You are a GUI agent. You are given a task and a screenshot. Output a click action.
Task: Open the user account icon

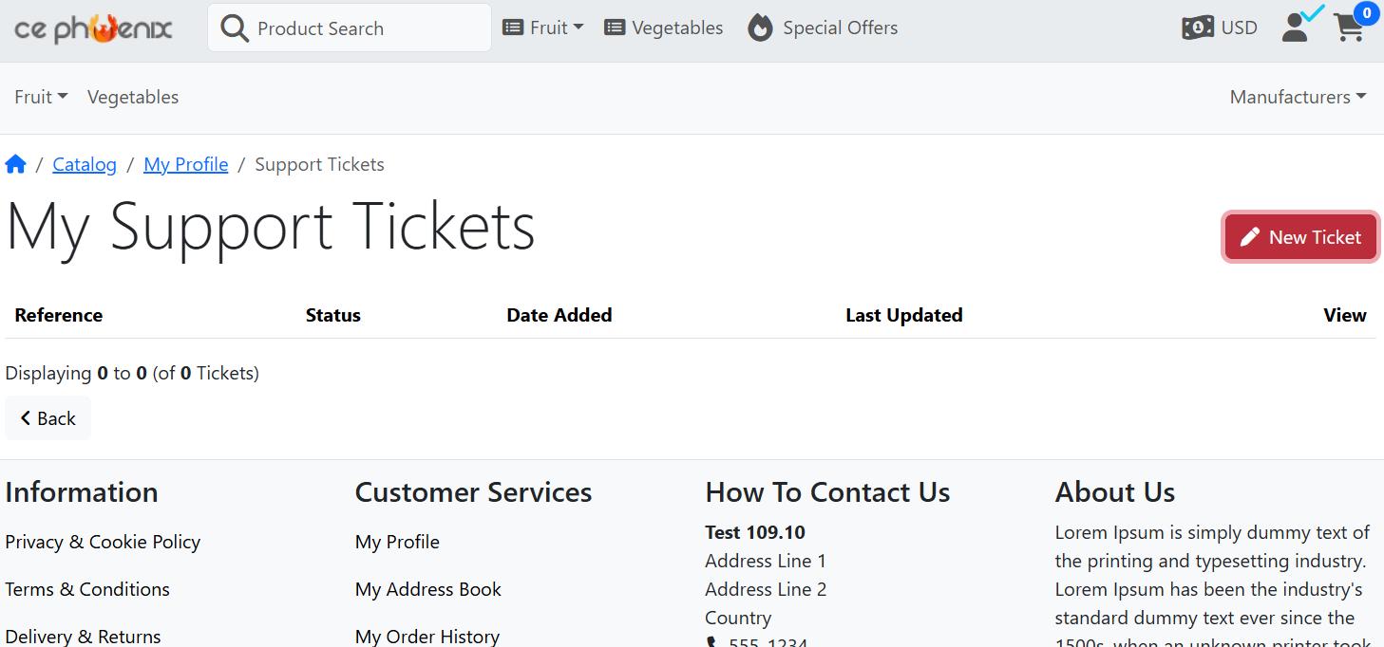(x=1295, y=28)
